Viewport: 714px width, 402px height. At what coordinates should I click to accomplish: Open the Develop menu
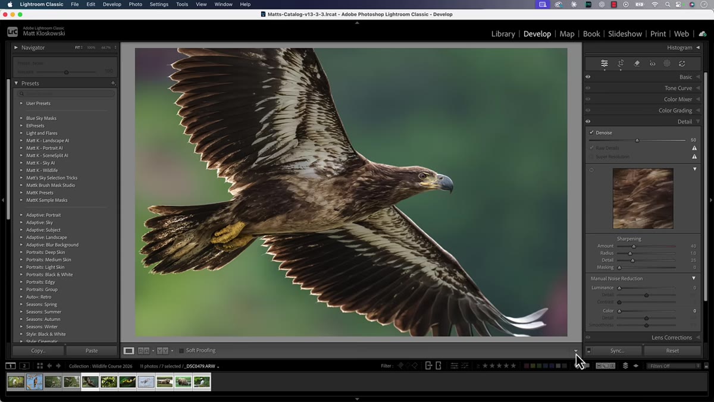click(x=112, y=4)
